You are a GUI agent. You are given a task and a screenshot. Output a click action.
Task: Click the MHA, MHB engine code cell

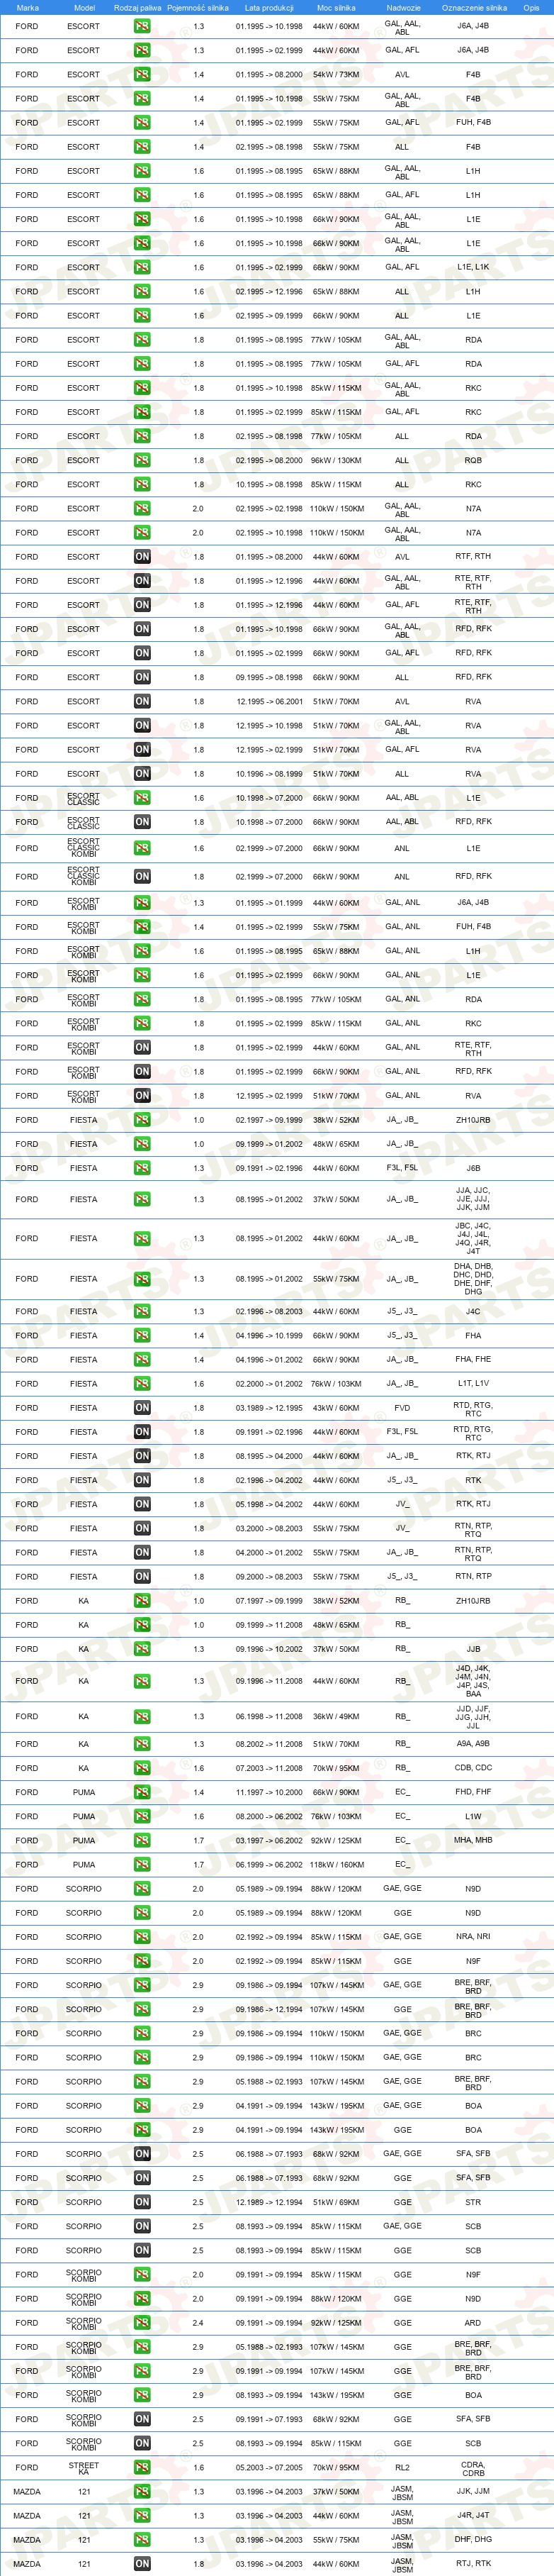click(x=473, y=1840)
